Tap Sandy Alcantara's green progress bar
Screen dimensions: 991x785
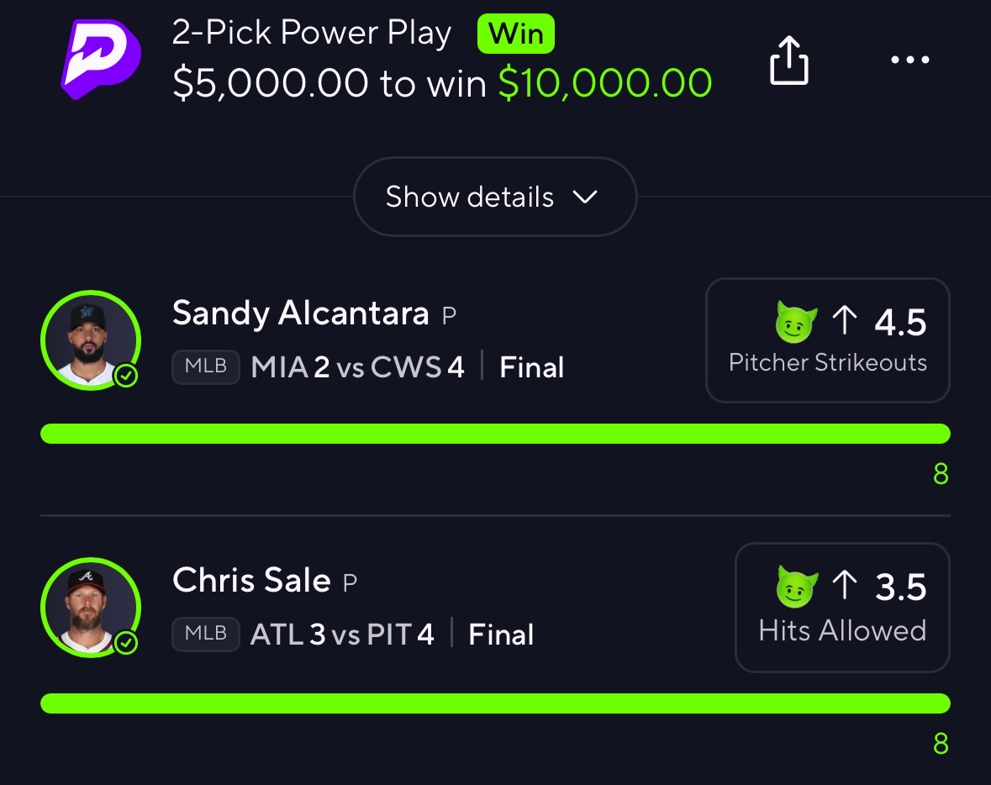[495, 434]
